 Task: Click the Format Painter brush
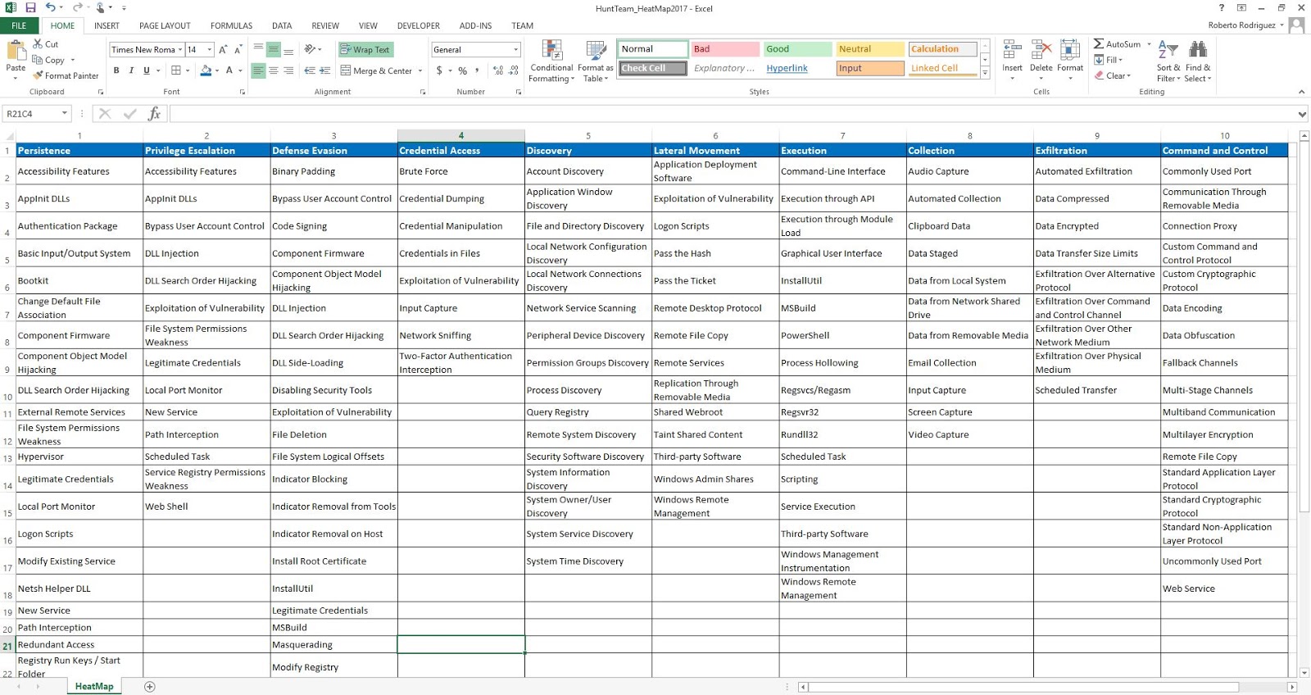[x=38, y=75]
